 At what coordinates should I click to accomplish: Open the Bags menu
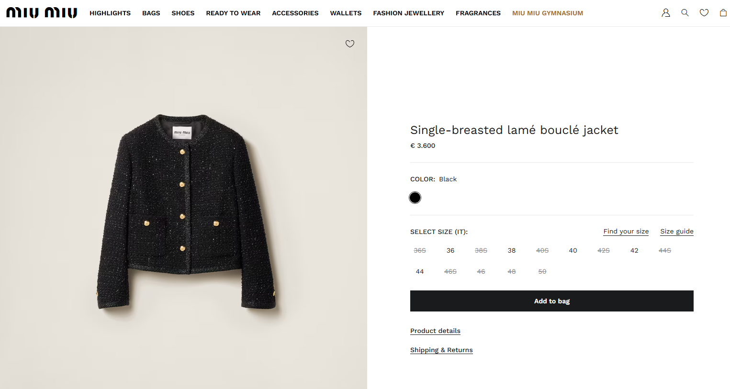[x=151, y=13]
